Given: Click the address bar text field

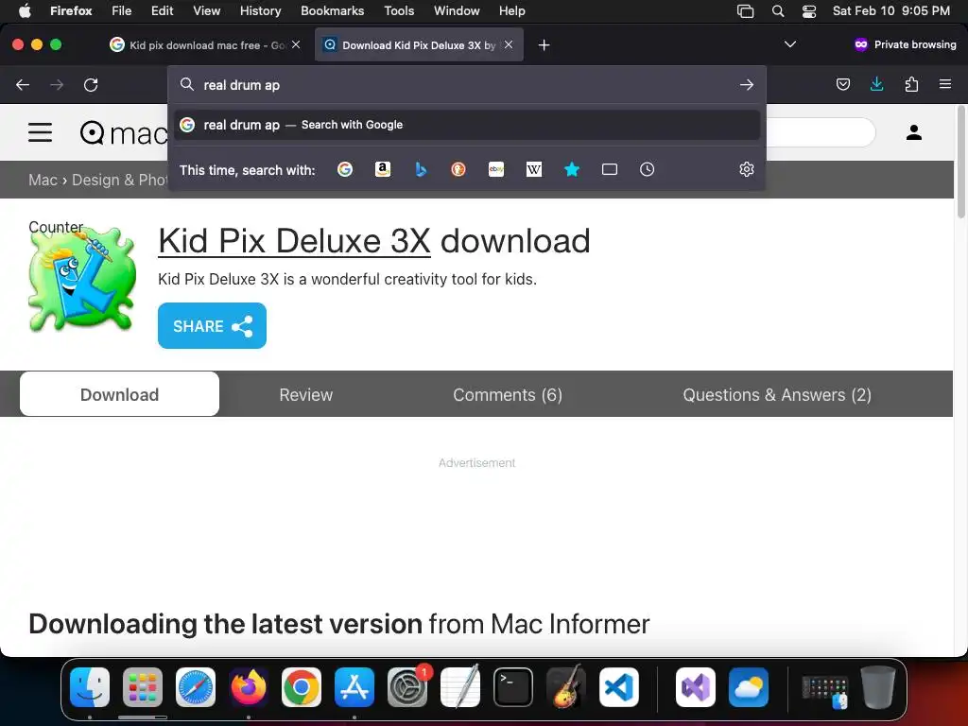Looking at the screenshot, I should coord(469,84).
